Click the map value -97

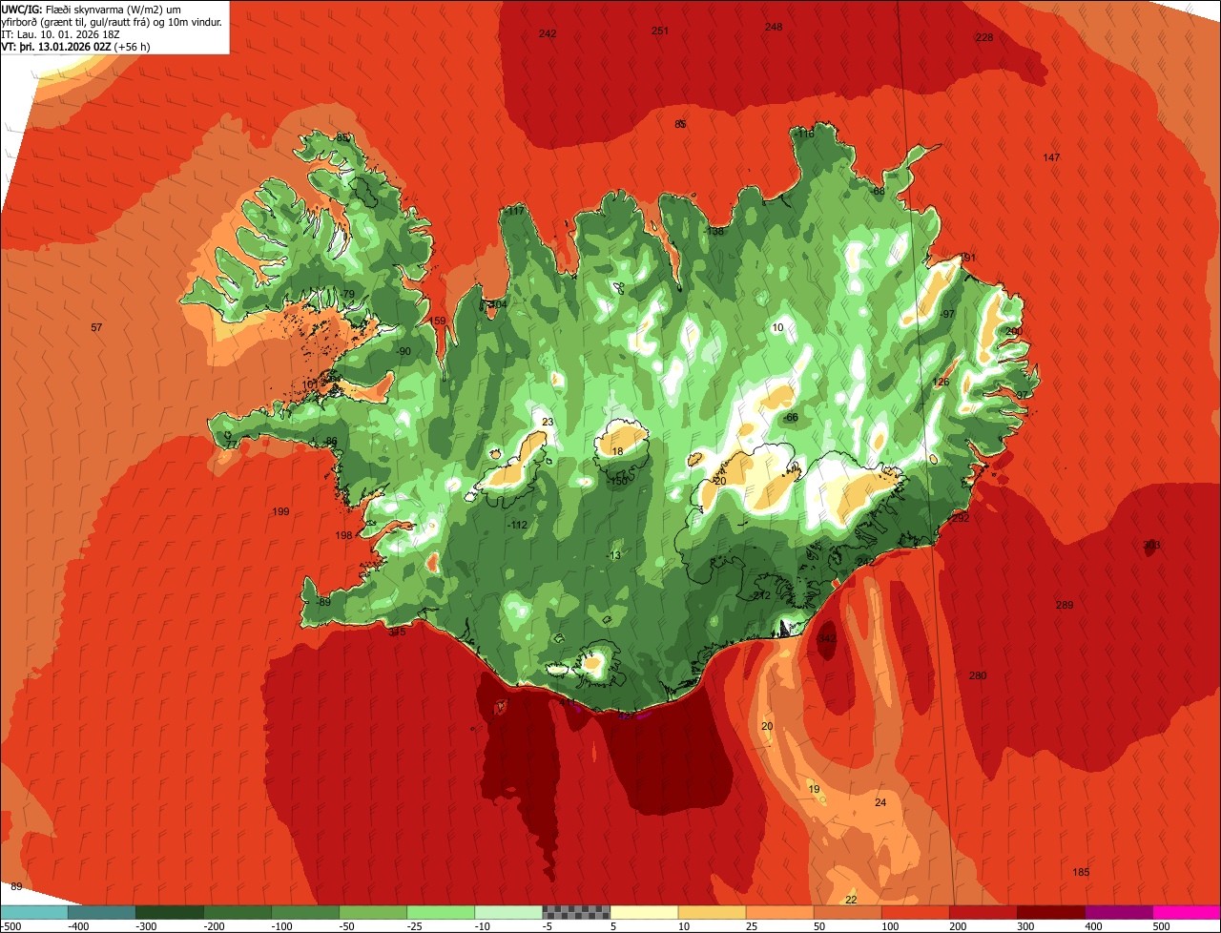click(x=947, y=314)
